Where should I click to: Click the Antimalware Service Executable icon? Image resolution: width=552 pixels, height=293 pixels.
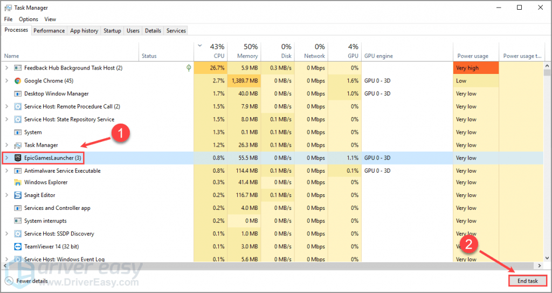18,171
